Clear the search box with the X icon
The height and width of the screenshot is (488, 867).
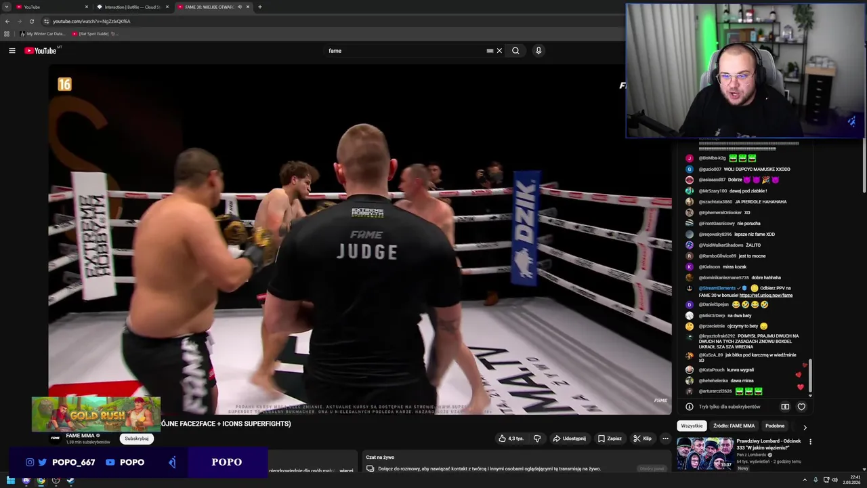click(x=499, y=51)
